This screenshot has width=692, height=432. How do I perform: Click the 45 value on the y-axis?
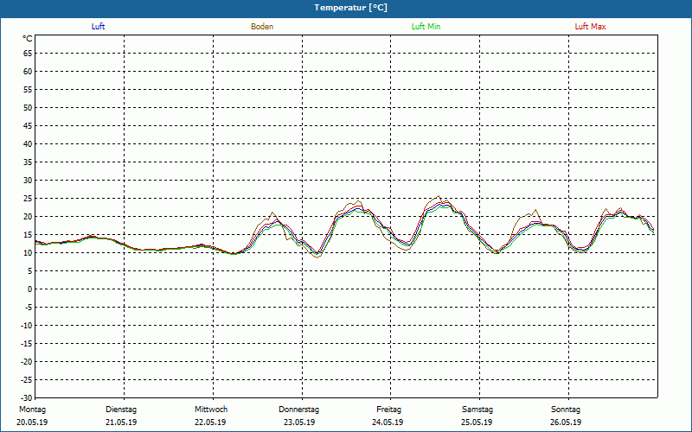tap(28, 125)
